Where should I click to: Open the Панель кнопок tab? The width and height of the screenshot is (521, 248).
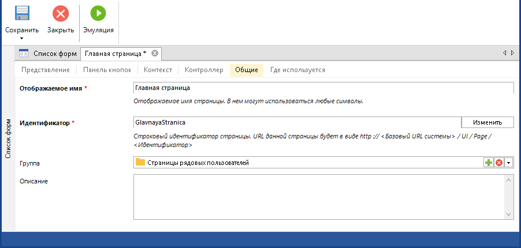click(107, 70)
